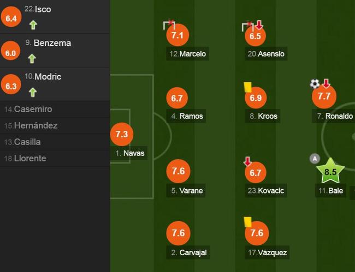The image size is (355, 272).
Task: Click Isco's 6.4 rating circle
Action: point(11,17)
